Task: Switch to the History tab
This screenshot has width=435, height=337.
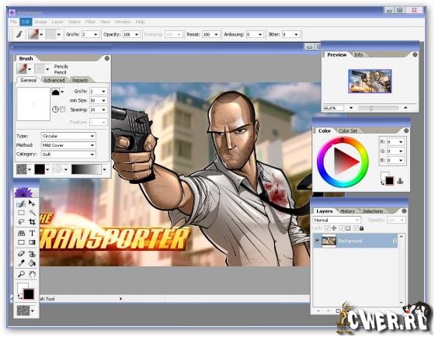Action: pos(347,211)
